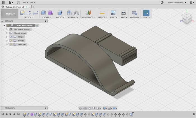
Task: Select the Extrude tool in Create
Action: [43, 13]
